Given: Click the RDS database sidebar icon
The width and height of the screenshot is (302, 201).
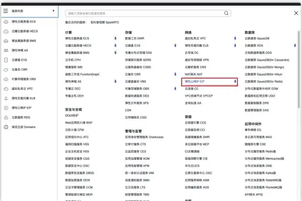Looking at the screenshot, I should 6,117.
